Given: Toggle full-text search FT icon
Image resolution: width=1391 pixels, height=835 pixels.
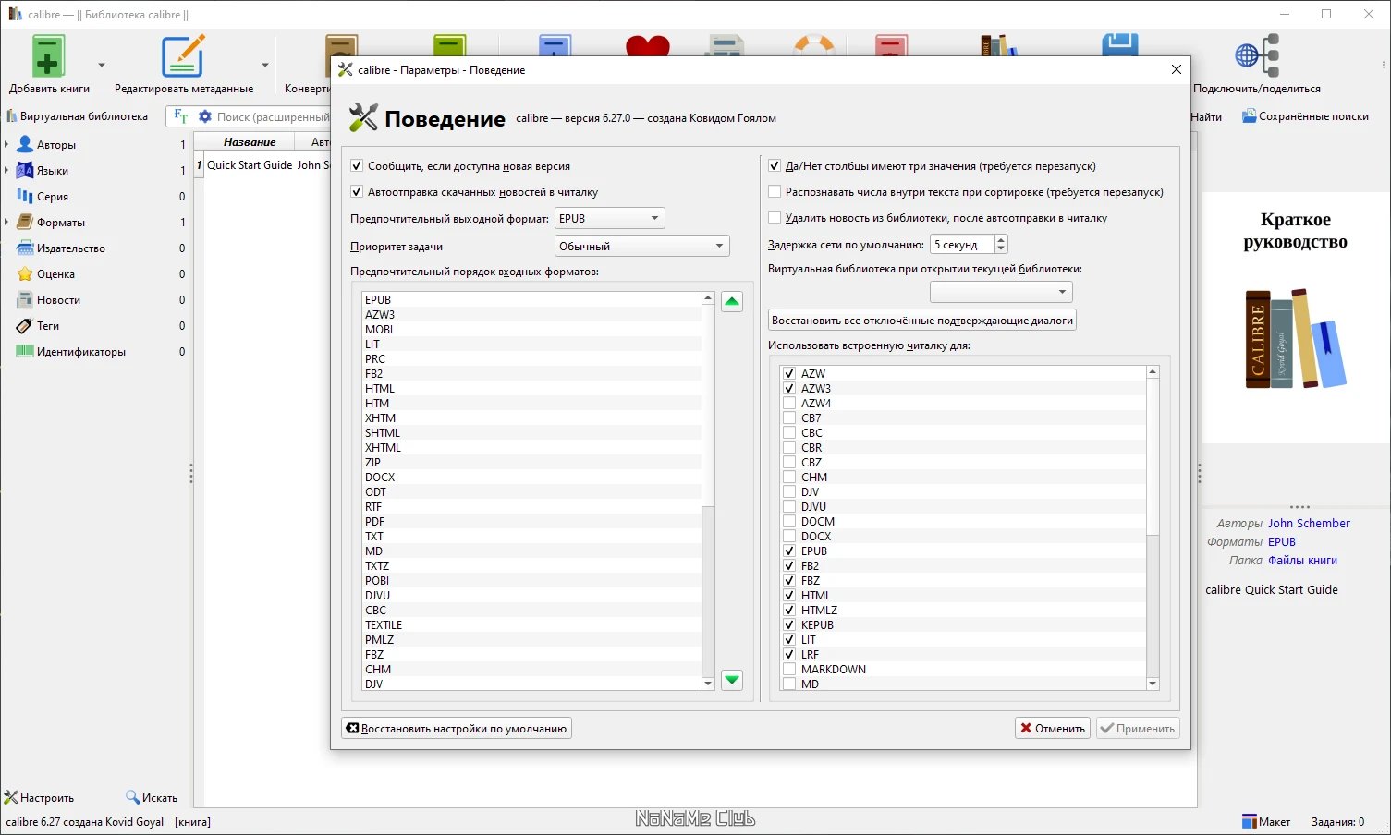Looking at the screenshot, I should (180, 116).
